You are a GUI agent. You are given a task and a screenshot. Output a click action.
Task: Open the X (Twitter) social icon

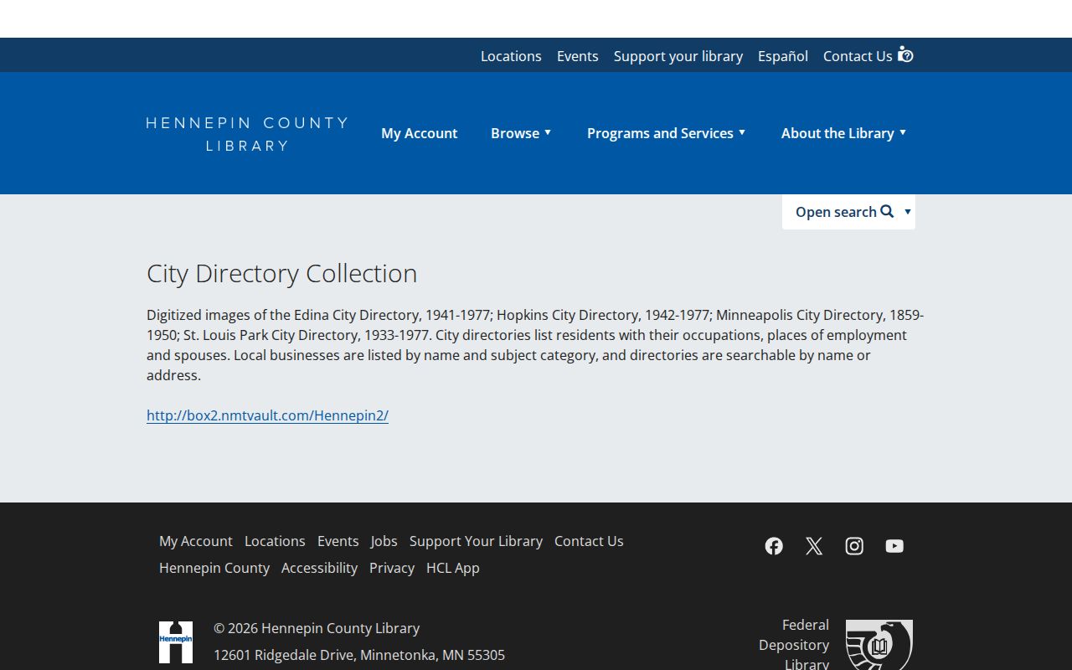click(814, 546)
